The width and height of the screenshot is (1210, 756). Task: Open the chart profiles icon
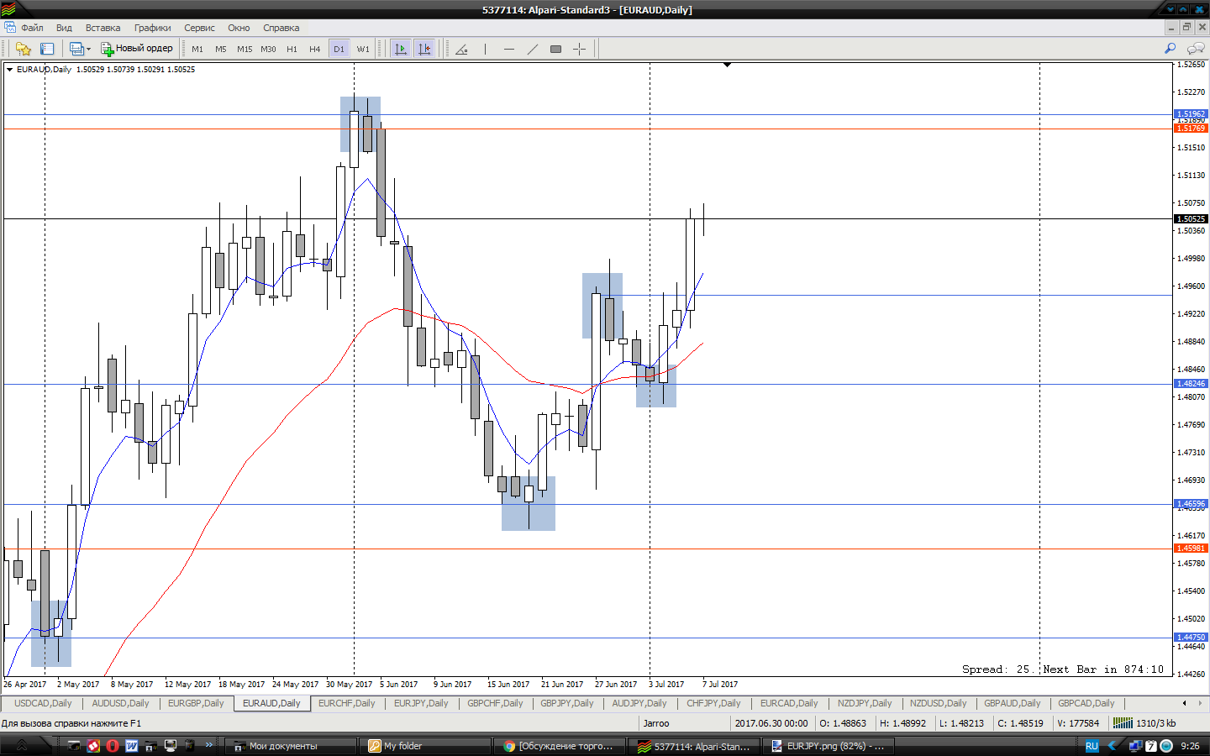[x=76, y=49]
